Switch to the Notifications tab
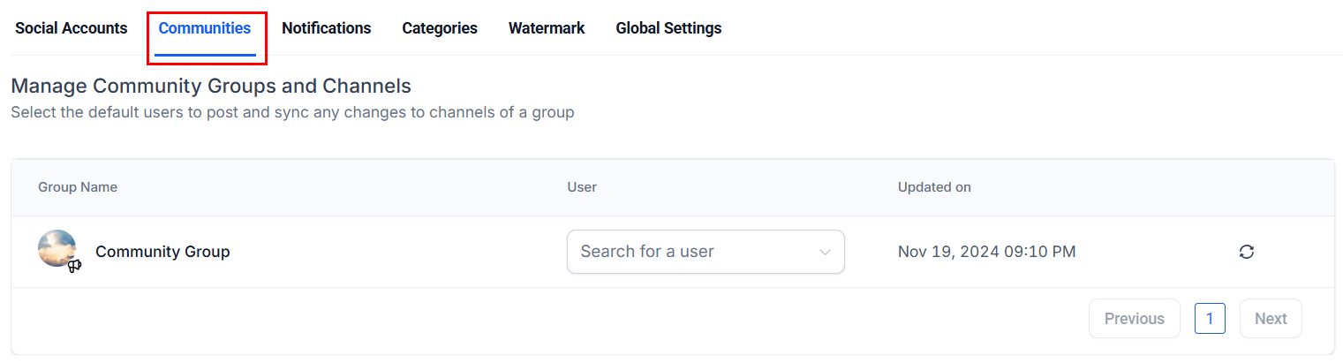The height and width of the screenshot is (363, 1343). tap(326, 28)
